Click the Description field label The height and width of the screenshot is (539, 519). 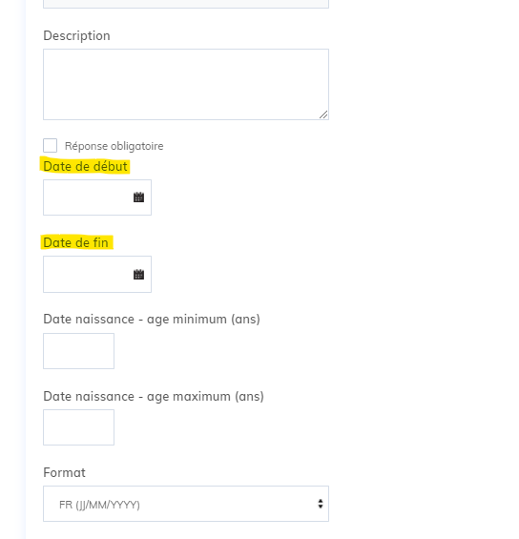[x=76, y=36]
